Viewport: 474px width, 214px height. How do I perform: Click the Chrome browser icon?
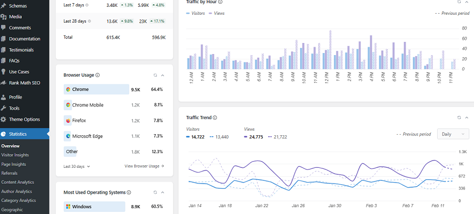click(x=68, y=90)
